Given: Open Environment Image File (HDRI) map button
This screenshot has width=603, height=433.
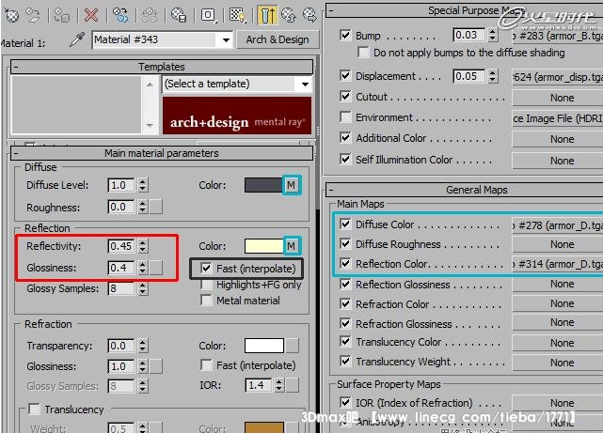Looking at the screenshot, I should pos(557,118).
